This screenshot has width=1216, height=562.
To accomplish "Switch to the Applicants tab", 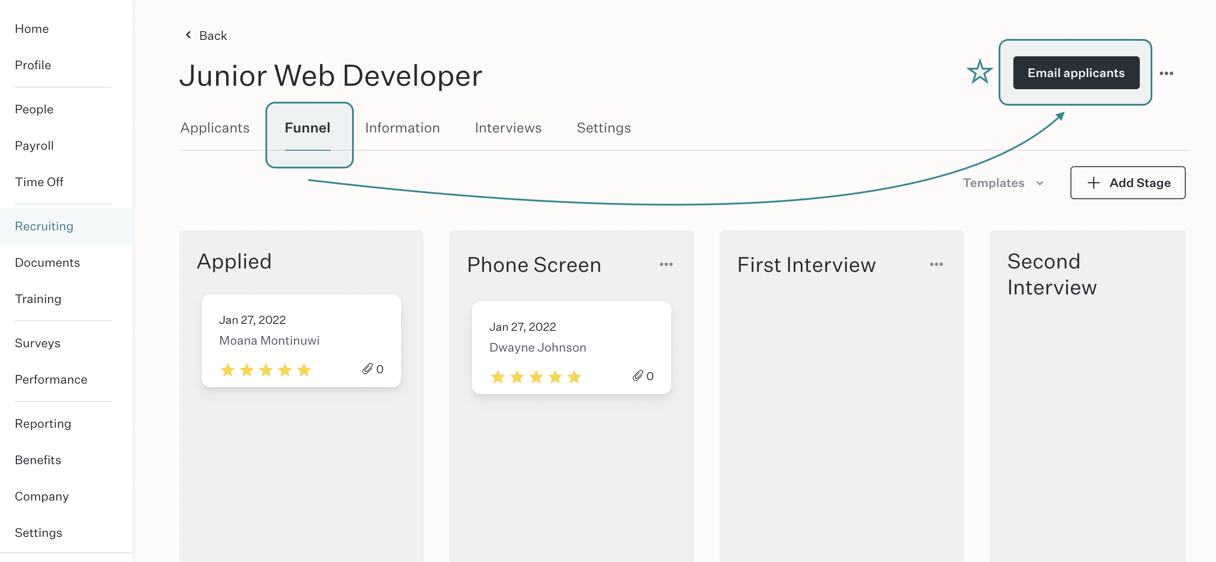I will click(215, 128).
